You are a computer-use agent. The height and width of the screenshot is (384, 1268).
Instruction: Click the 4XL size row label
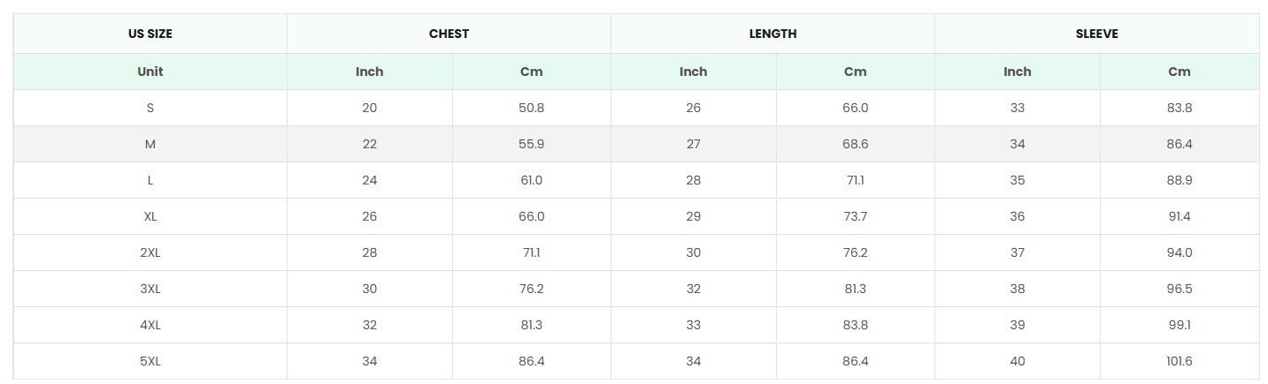(x=150, y=325)
